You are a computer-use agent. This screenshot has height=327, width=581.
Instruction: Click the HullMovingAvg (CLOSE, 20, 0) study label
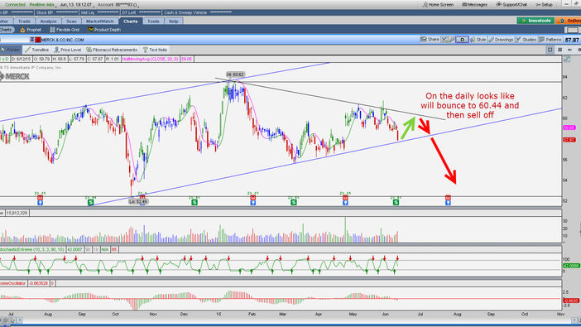(x=150, y=59)
